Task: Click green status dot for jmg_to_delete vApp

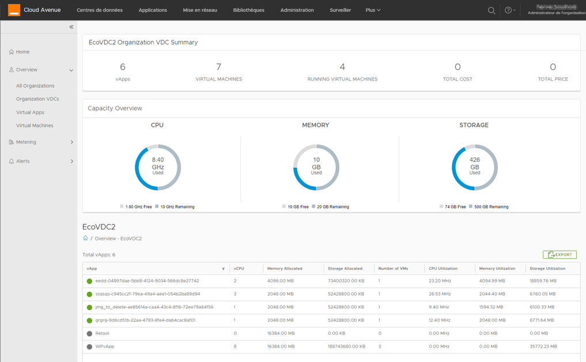Action: (x=89, y=307)
